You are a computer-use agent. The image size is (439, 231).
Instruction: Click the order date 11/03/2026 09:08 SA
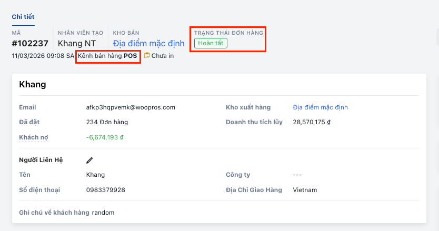tap(43, 55)
